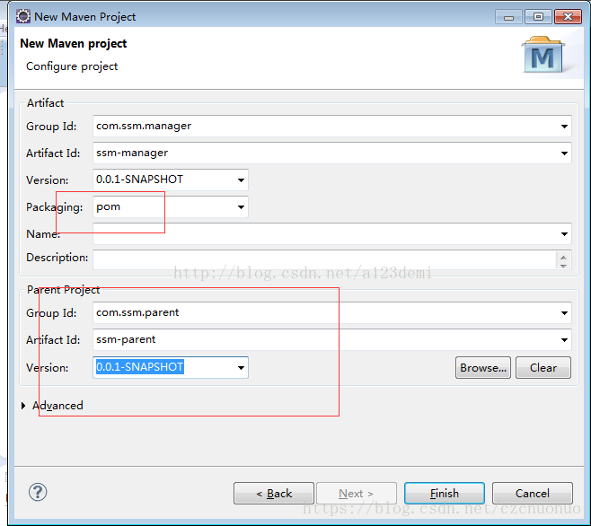Cancel the New Maven Project wizard
This screenshot has height=526, width=591.
[x=533, y=493]
